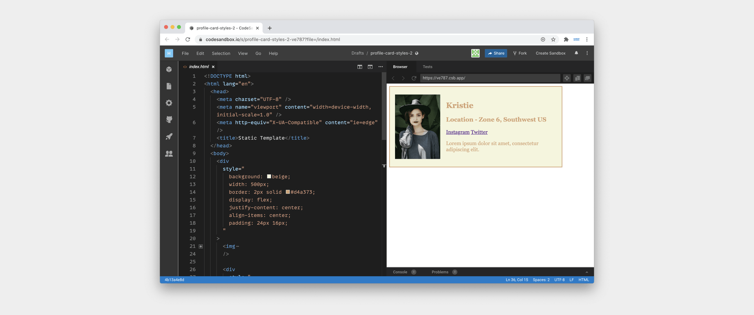Screen dimensions: 754x315
Task: Open the File menu
Action: pos(185,53)
